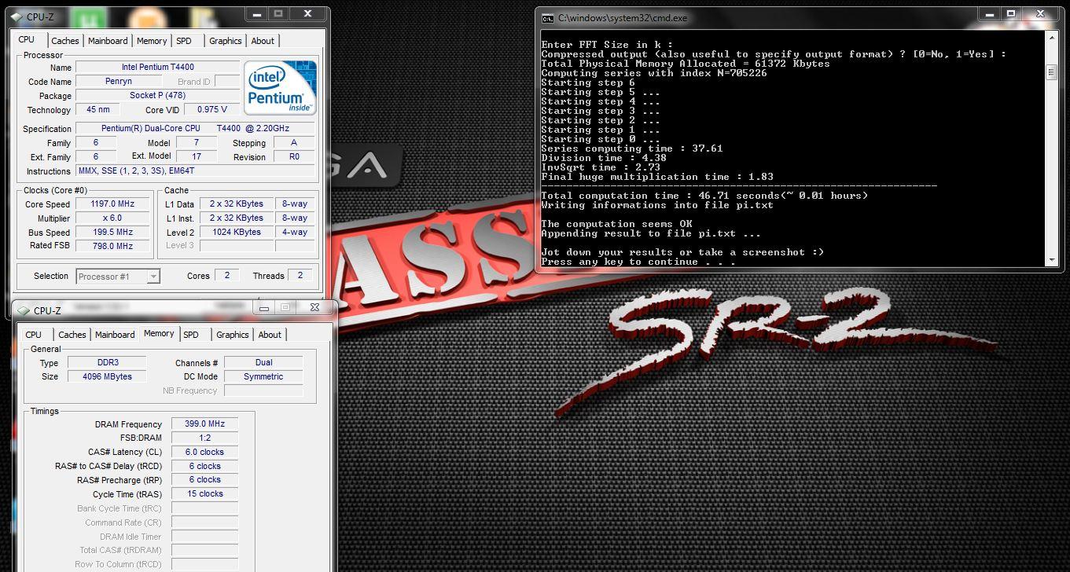This screenshot has width=1070, height=572.
Task: Switch to Mainboard tab in top CPU-Z window
Action: click(x=108, y=41)
